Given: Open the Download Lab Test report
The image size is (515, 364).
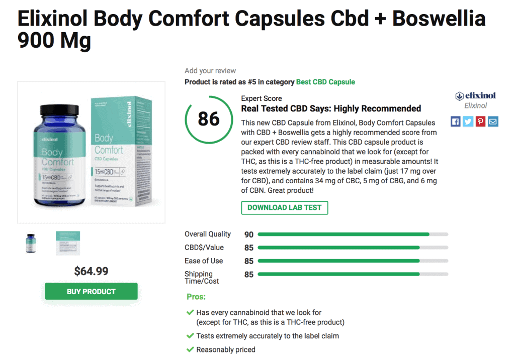Looking at the screenshot, I should (285, 207).
